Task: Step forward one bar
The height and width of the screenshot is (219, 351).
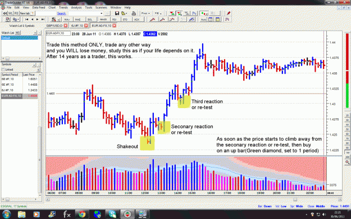Action: tap(38, 20)
